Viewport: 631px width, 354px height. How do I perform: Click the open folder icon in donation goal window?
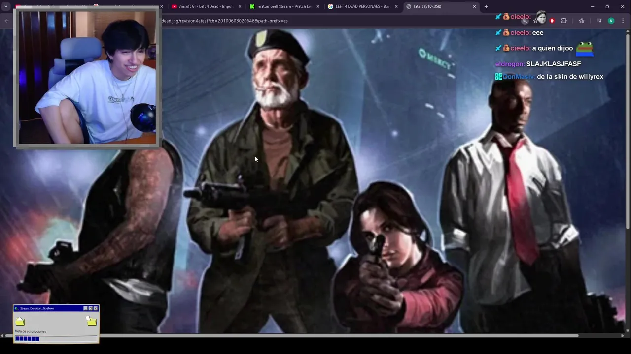point(91,321)
